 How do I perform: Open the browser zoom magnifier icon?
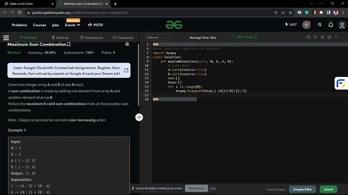276,12
